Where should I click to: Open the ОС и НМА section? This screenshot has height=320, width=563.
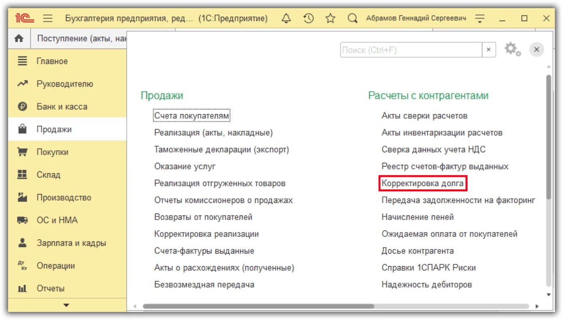click(x=67, y=220)
